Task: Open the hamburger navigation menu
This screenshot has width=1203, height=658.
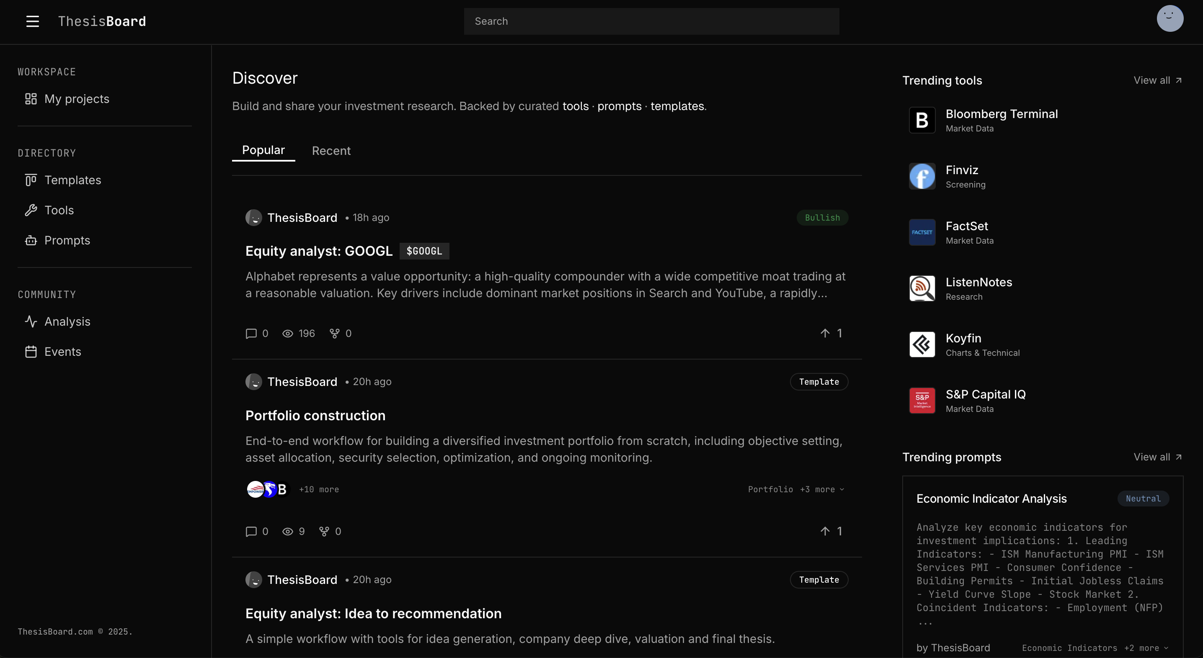Action: click(x=32, y=21)
